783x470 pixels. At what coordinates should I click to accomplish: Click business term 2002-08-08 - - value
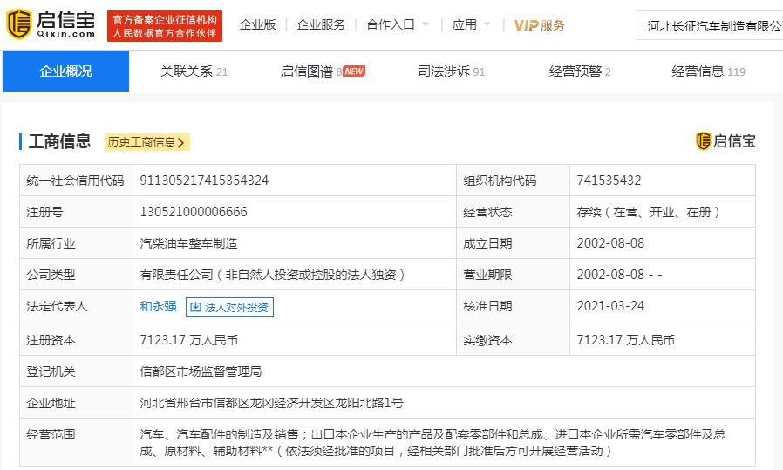pos(620,275)
